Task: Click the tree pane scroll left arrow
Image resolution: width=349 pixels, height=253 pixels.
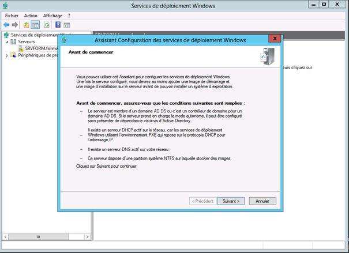Action: [x=6, y=237]
